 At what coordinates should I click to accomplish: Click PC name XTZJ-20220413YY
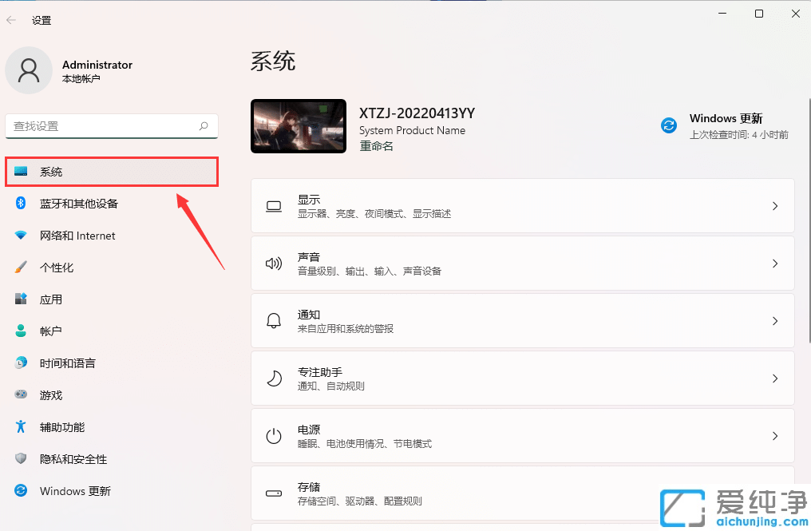[417, 113]
